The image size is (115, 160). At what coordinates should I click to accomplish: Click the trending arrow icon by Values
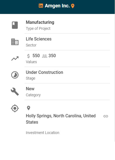pyautogui.click(x=15, y=59)
